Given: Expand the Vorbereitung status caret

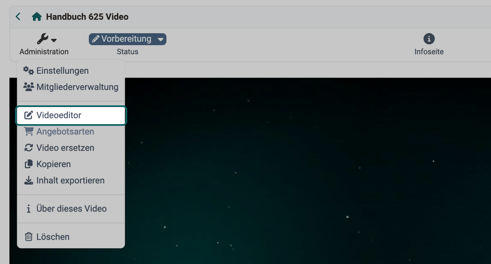Looking at the screenshot, I should coord(161,39).
